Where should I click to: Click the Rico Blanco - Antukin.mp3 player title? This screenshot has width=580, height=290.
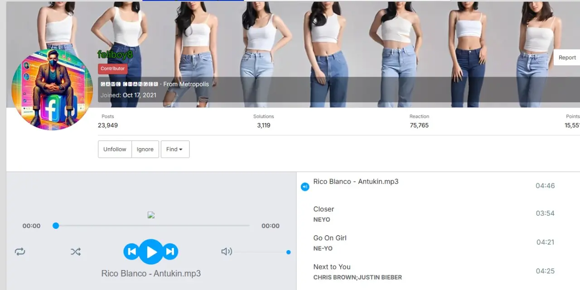151,274
